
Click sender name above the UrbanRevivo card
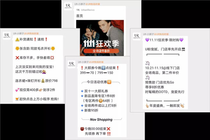point(87,4)
